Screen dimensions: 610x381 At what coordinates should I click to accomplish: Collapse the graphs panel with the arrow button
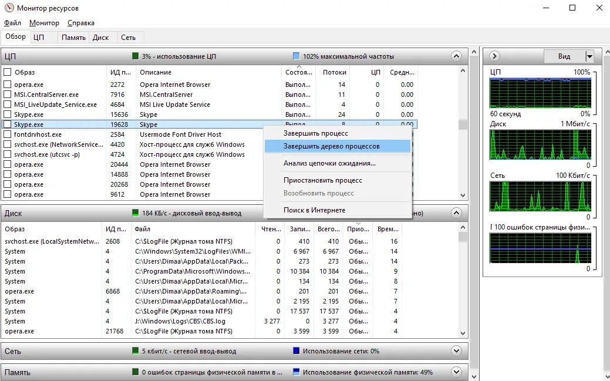click(494, 56)
